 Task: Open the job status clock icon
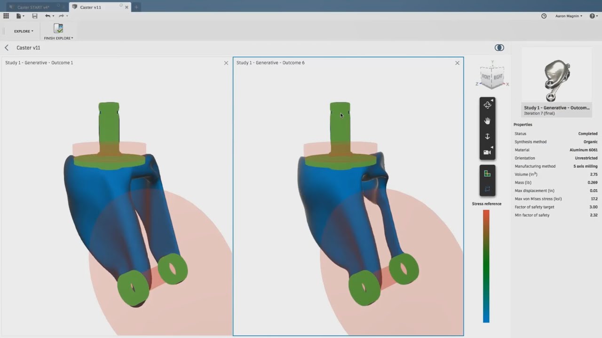pos(544,16)
